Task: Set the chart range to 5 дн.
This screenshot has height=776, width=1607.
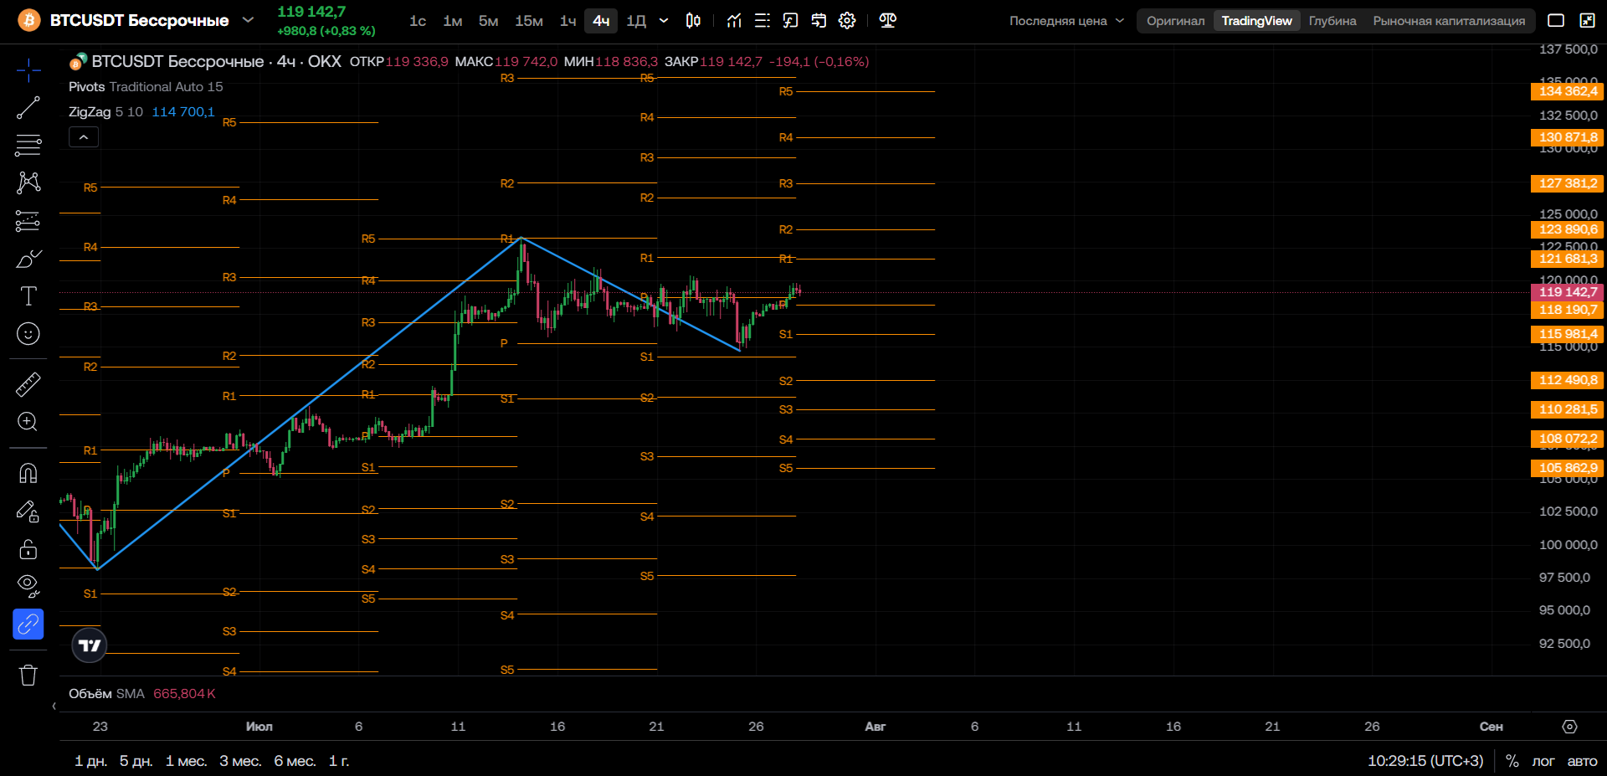Action: click(x=136, y=761)
